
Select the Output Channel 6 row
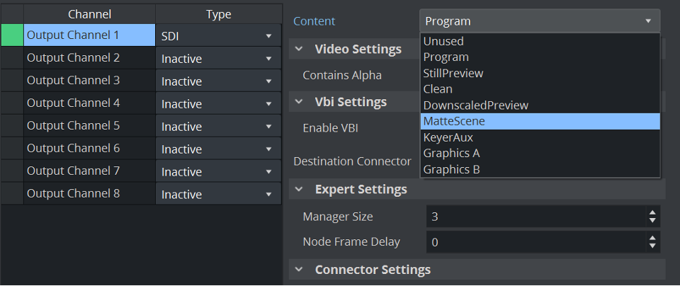(x=89, y=149)
